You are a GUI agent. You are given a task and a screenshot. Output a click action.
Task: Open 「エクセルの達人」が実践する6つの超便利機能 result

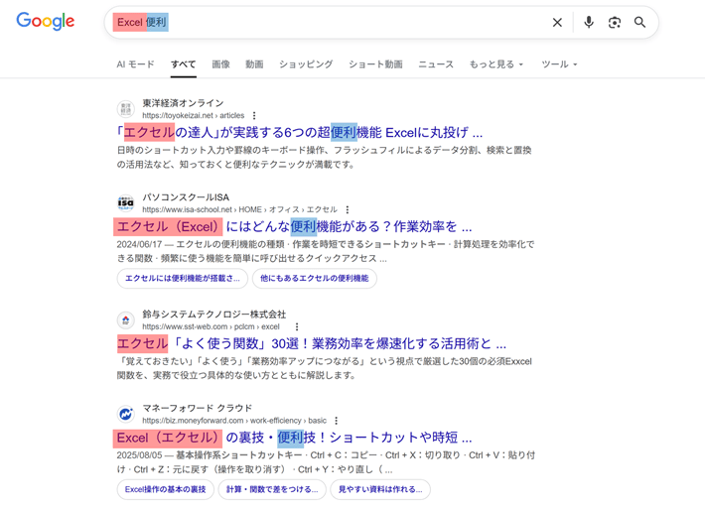pyautogui.click(x=300, y=132)
